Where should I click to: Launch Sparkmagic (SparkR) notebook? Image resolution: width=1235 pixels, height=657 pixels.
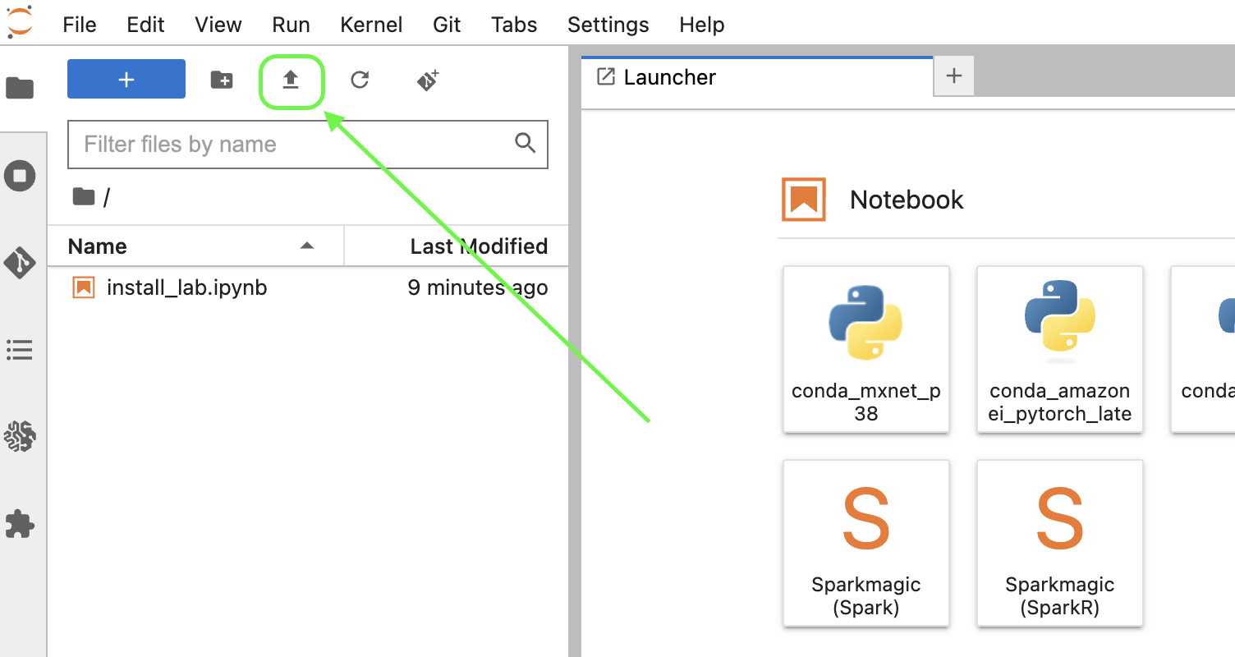1060,543
